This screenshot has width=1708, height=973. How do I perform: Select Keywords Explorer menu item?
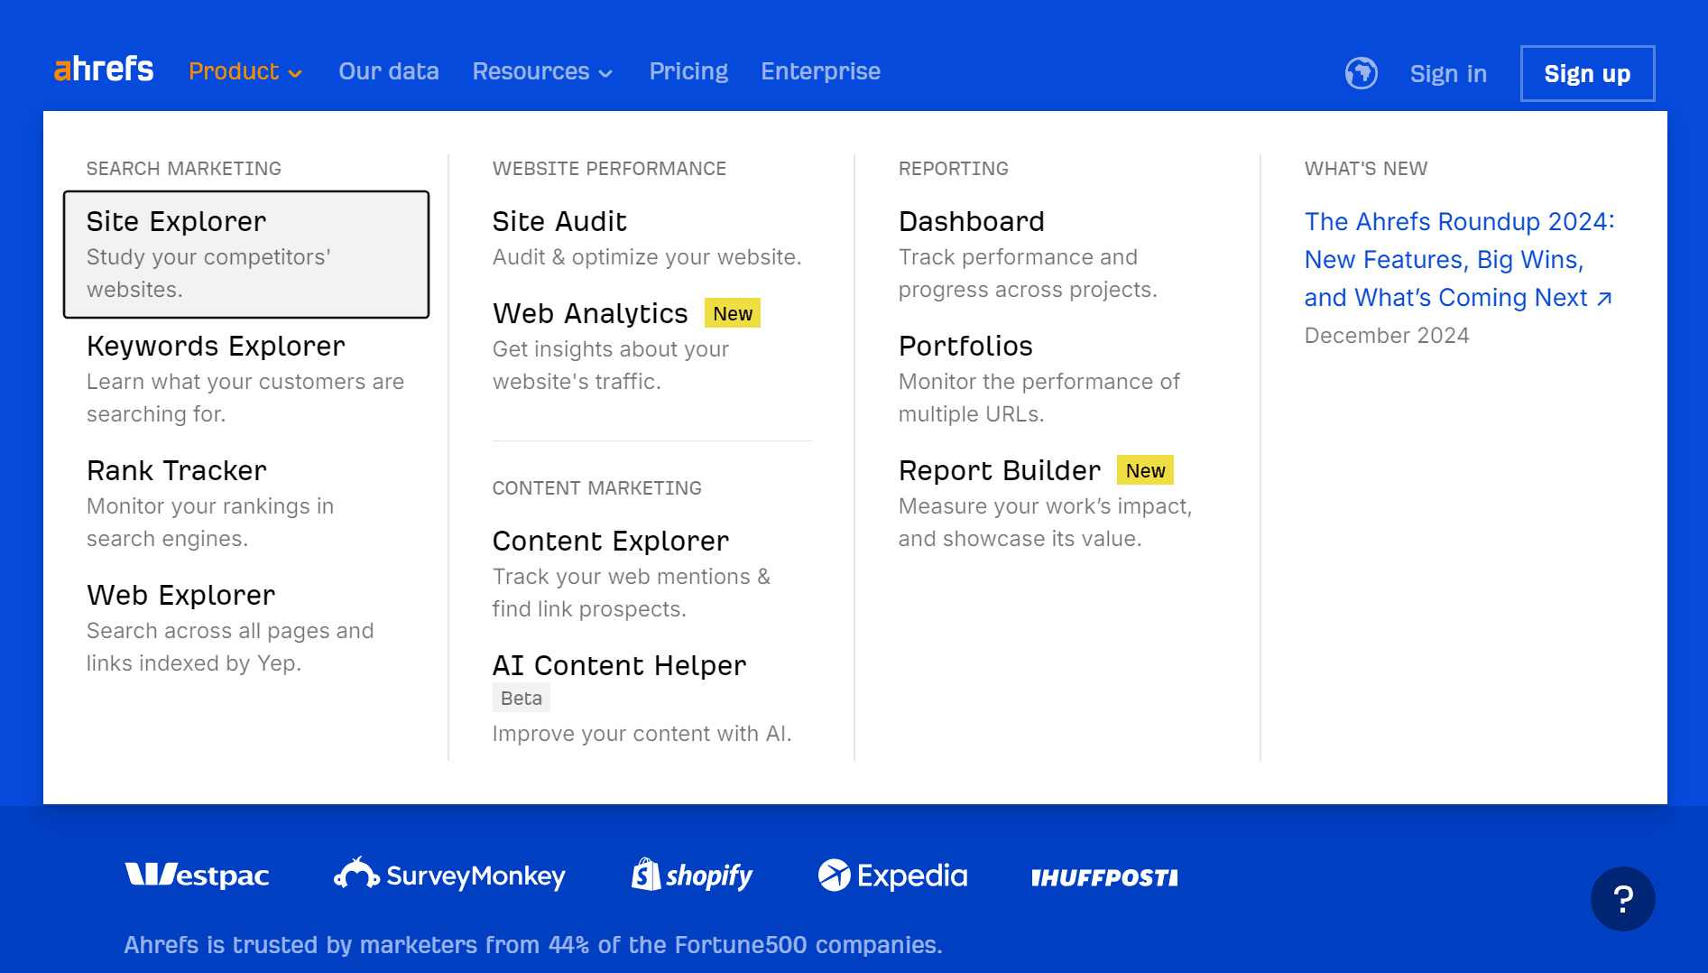click(x=246, y=379)
